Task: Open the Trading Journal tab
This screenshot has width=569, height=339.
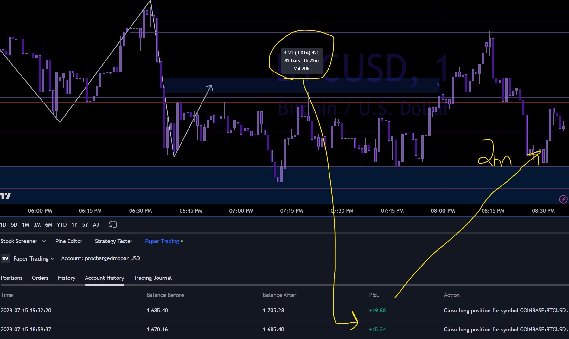Action: pos(152,278)
